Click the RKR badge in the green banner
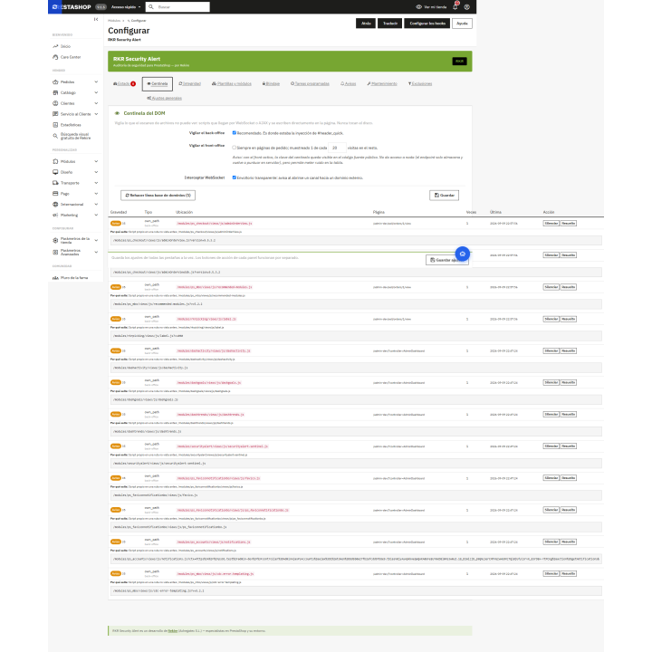This screenshot has width=652, height=652. pyautogui.click(x=459, y=62)
